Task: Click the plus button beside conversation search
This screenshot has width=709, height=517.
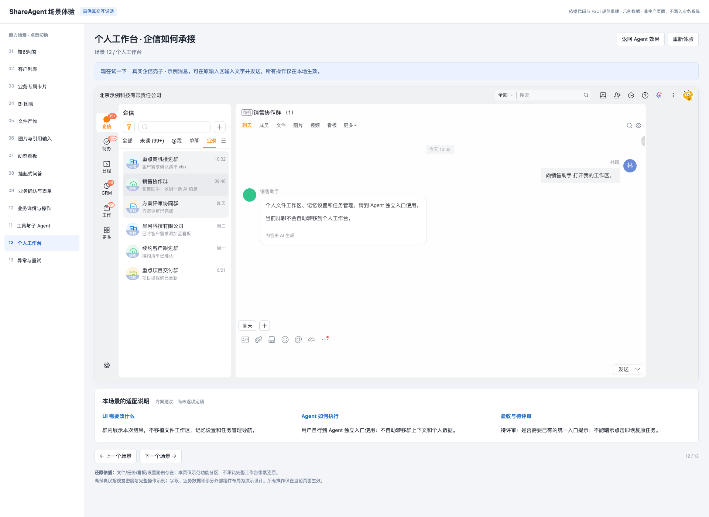Action: point(220,127)
